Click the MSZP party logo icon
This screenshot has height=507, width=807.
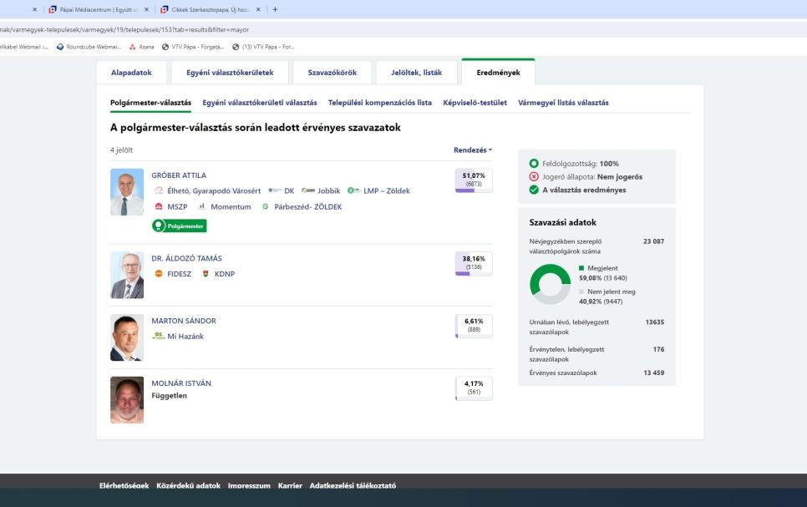158,206
